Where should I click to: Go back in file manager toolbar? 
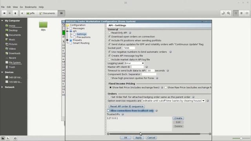click(4, 13)
